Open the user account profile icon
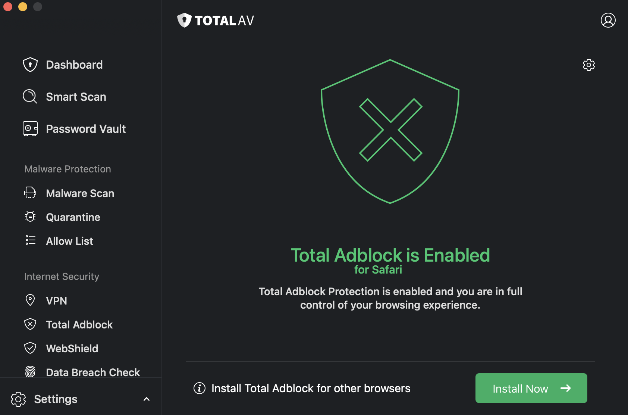The width and height of the screenshot is (628, 415). point(608,20)
